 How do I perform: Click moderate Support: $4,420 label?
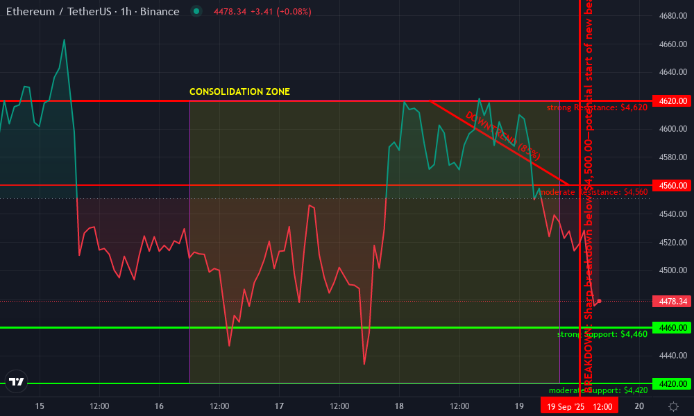pyautogui.click(x=598, y=390)
